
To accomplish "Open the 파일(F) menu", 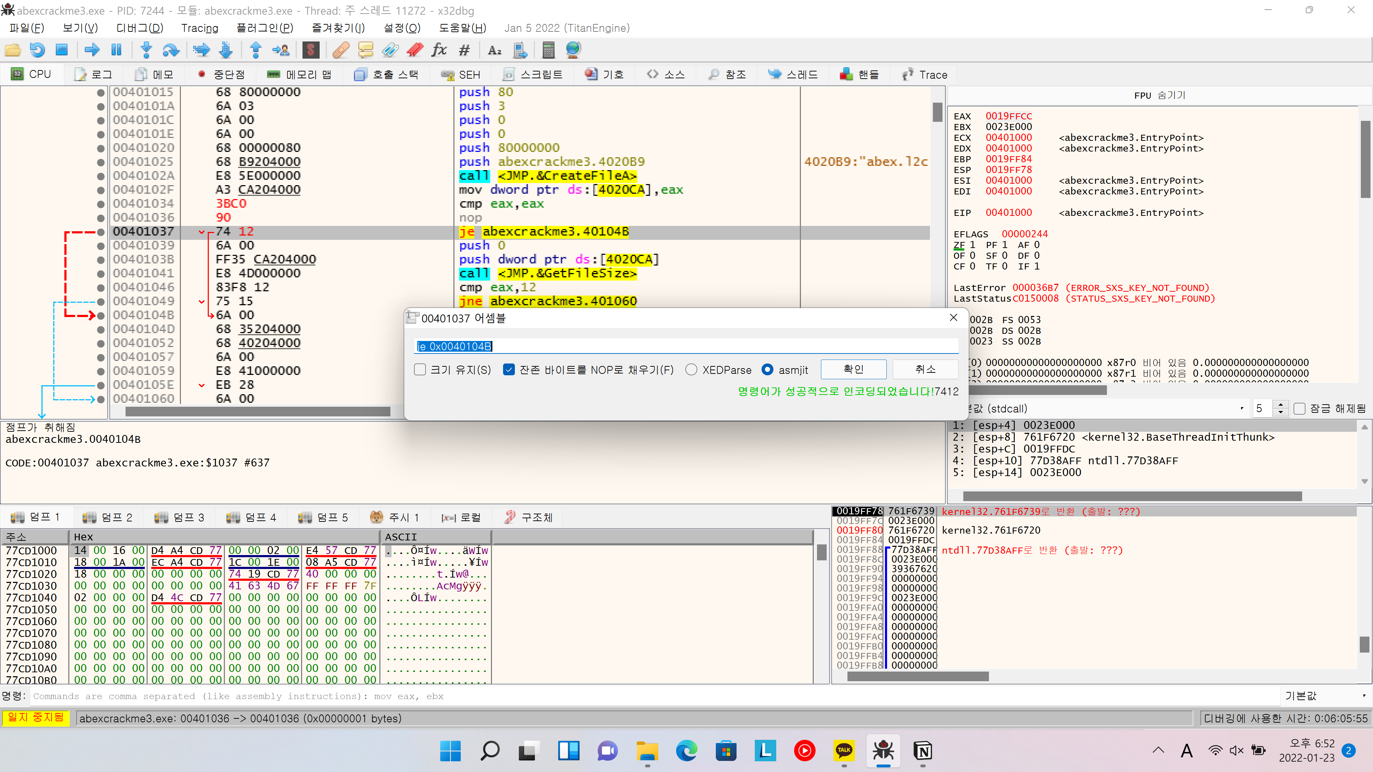I will click(x=27, y=28).
